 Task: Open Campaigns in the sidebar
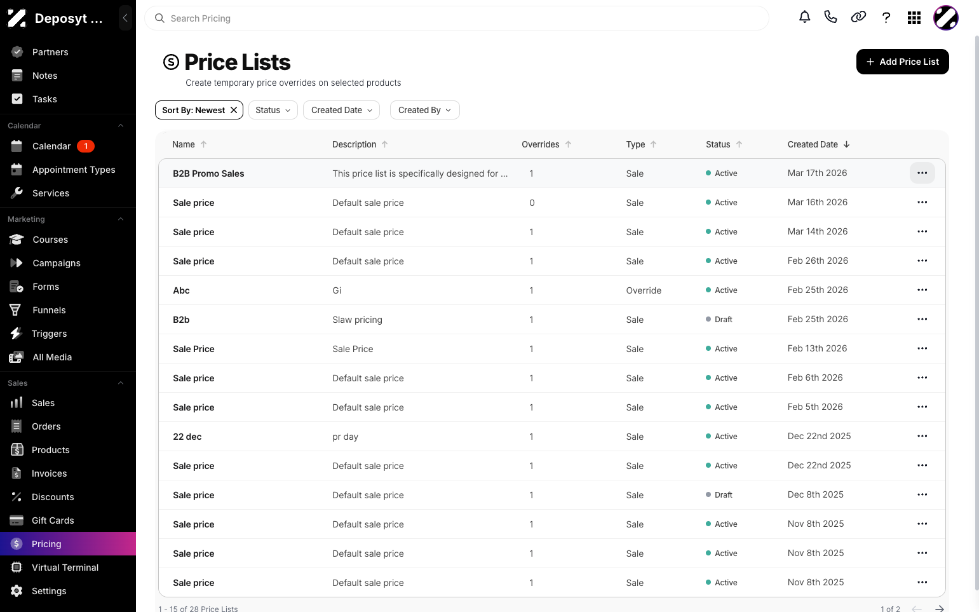[68, 263]
